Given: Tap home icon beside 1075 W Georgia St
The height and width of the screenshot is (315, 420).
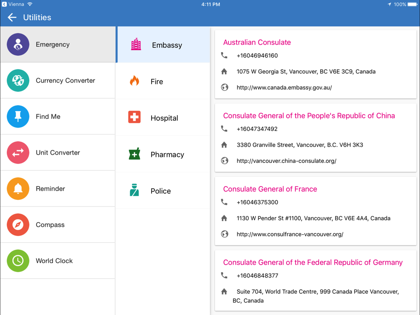Looking at the screenshot, I should [224, 71].
